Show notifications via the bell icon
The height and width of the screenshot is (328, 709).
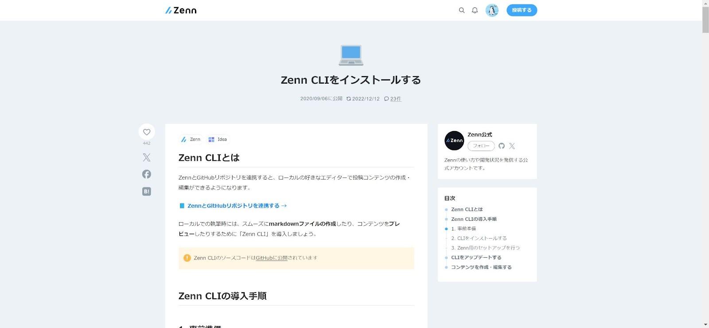475,10
